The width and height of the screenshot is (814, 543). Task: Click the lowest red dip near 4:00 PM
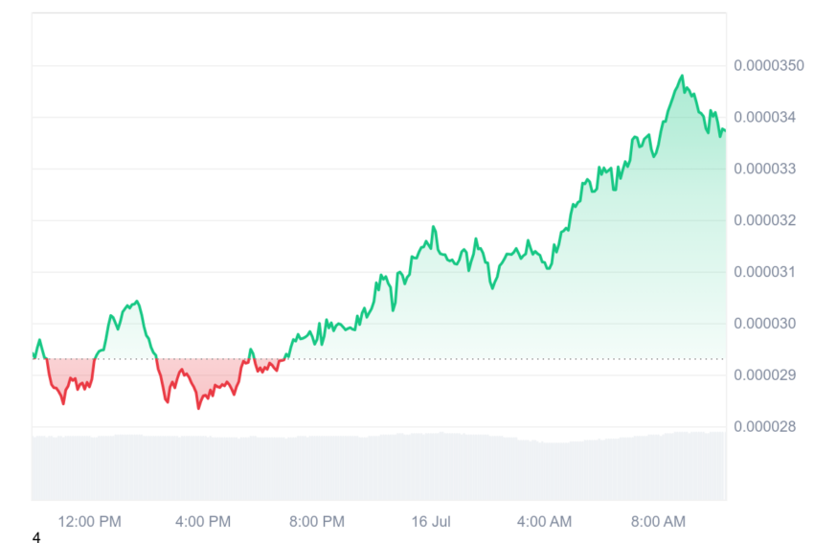point(198,408)
